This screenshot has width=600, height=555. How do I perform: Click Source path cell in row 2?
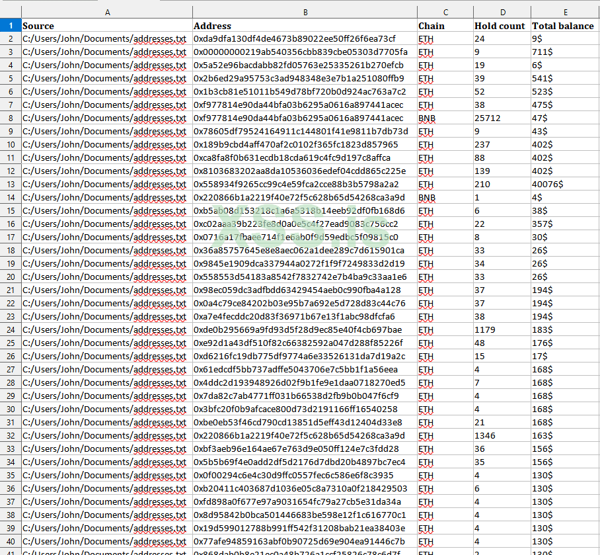coord(107,38)
